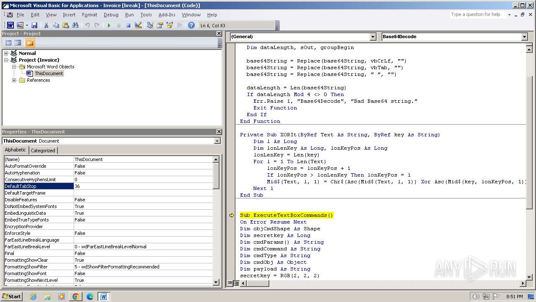Switch to the Categorized tab
The image size is (536, 302).
pyautogui.click(x=43, y=151)
